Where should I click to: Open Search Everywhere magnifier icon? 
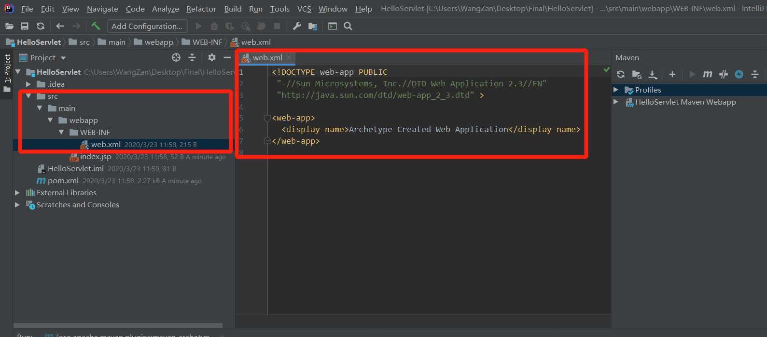click(x=348, y=26)
